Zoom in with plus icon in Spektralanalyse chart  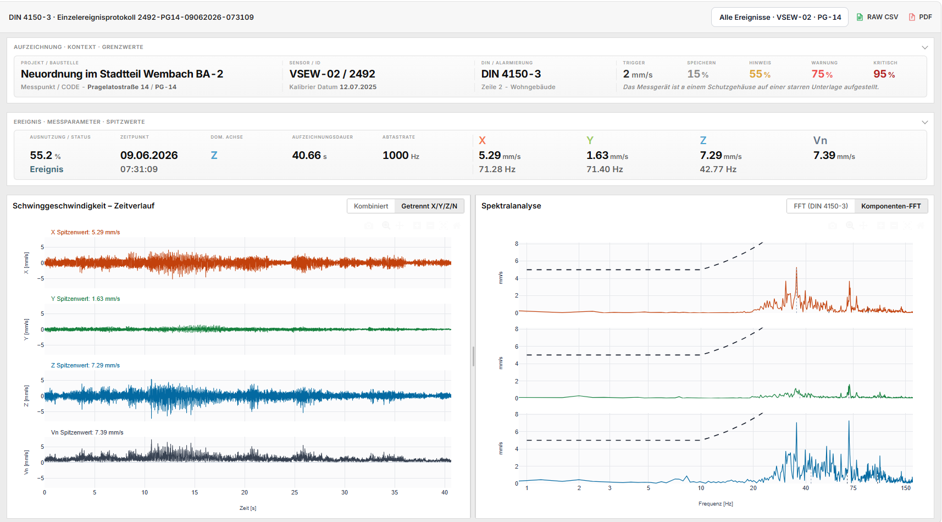[x=881, y=226]
